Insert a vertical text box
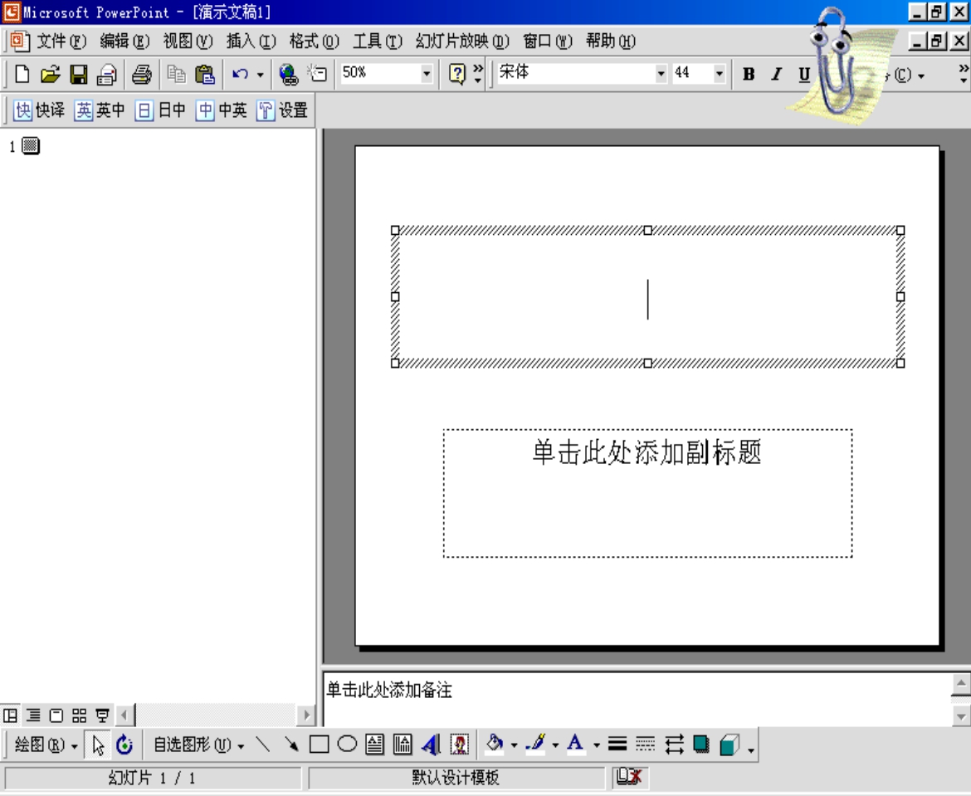This screenshot has width=971, height=796. point(403,744)
